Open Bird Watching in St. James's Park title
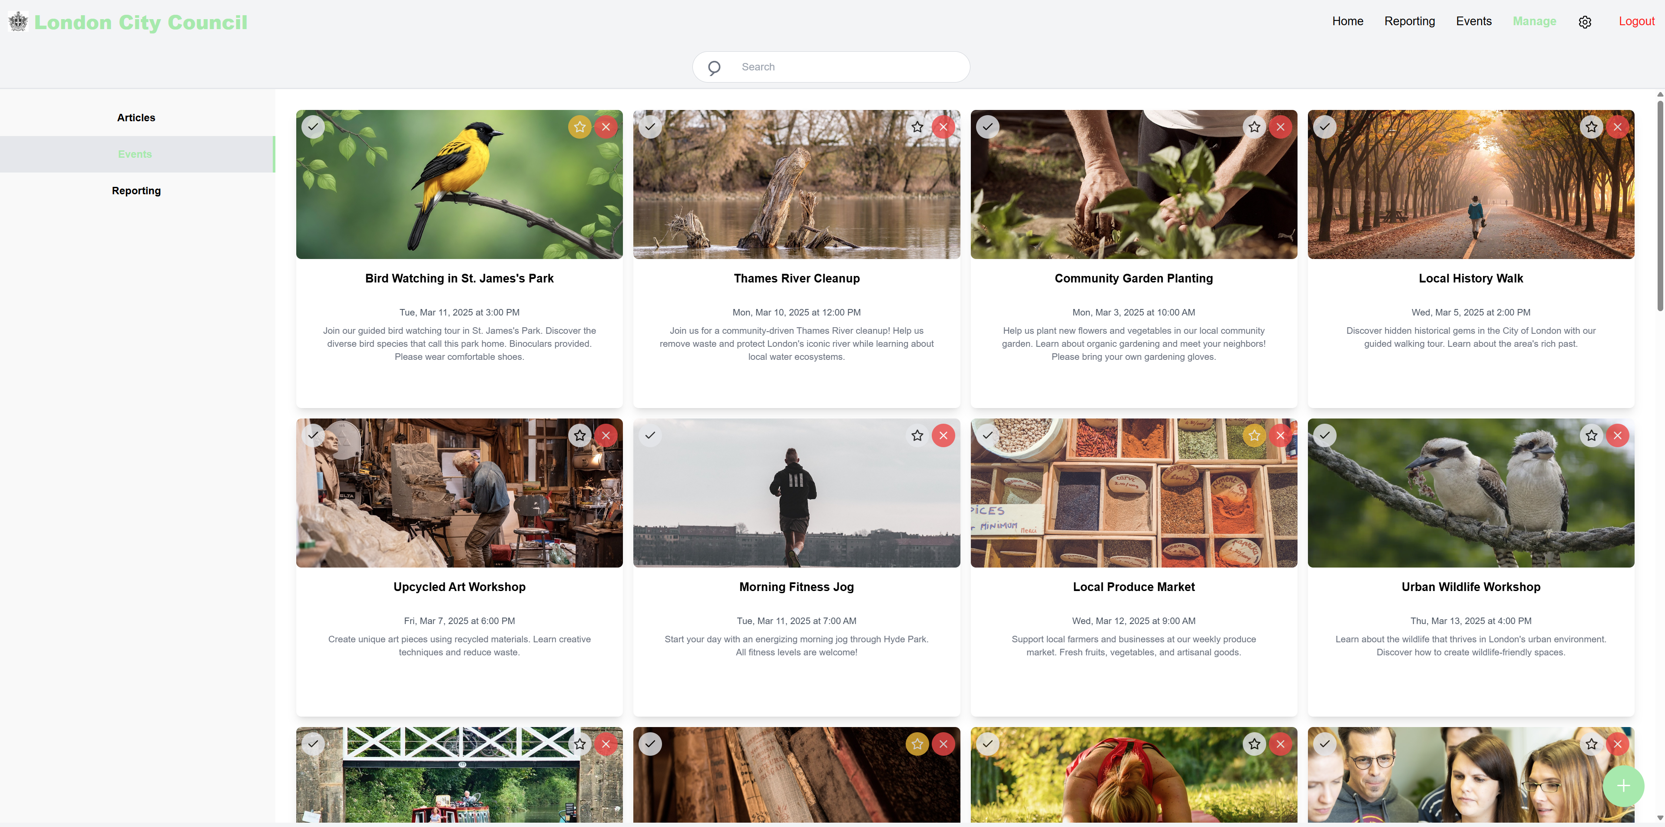This screenshot has width=1665, height=827. (x=460, y=278)
